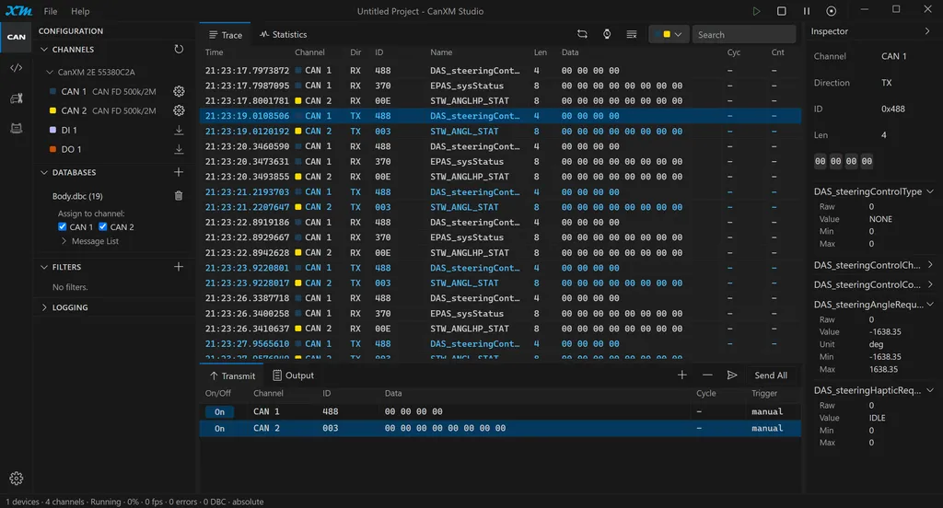Expand DAS_steeringControlCh... signal
943x508 pixels.
point(930,265)
